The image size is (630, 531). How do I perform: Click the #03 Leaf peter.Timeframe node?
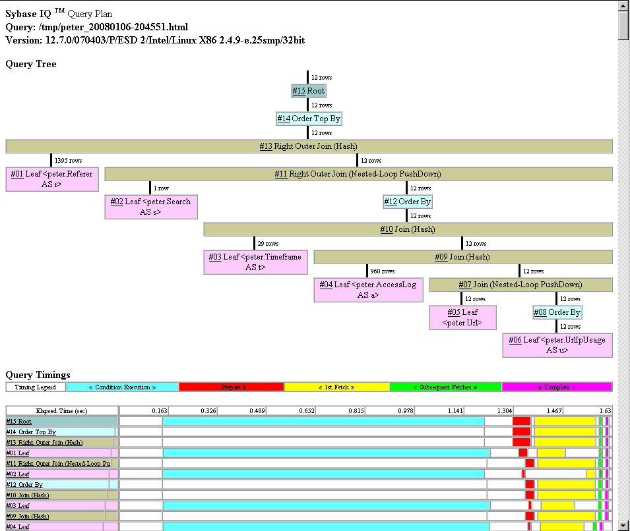coord(215,257)
